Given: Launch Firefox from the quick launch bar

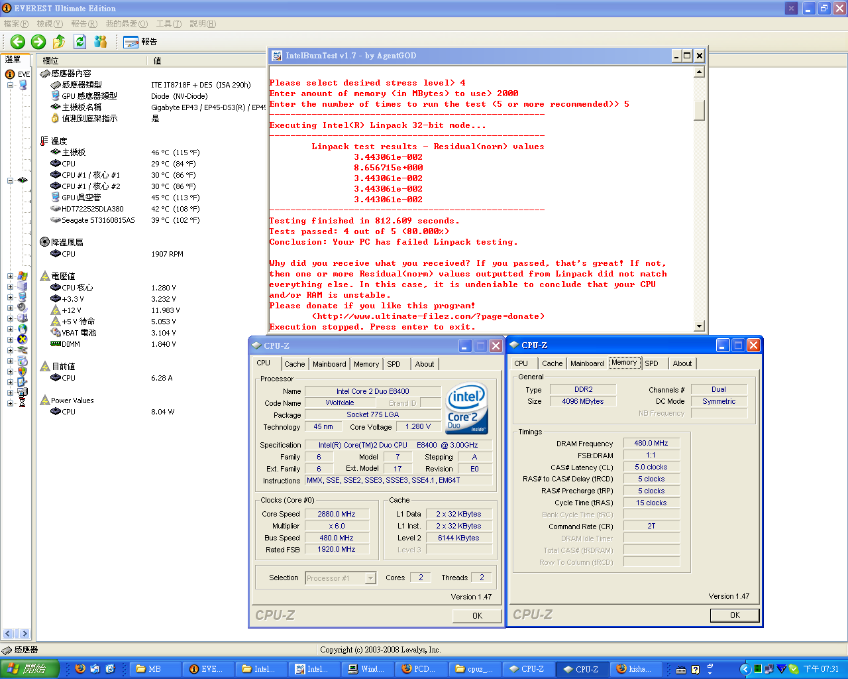Looking at the screenshot, I should (80, 669).
